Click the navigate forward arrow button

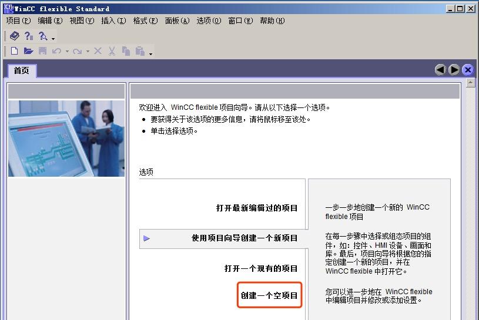(454, 69)
